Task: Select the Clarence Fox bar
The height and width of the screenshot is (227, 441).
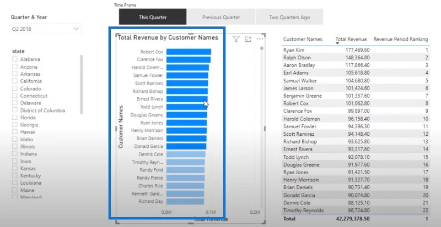Action: 189,59
